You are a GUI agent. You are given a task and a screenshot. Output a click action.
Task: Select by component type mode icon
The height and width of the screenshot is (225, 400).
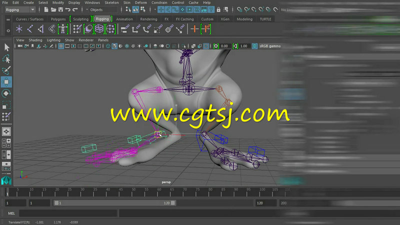tap(143, 9)
